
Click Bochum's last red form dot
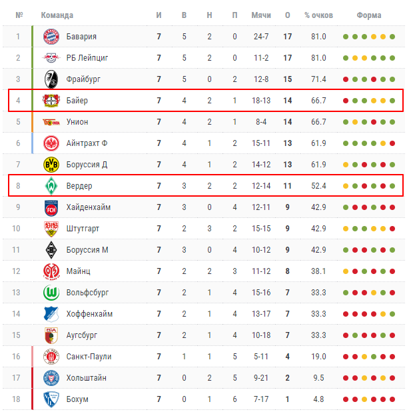point(392,399)
